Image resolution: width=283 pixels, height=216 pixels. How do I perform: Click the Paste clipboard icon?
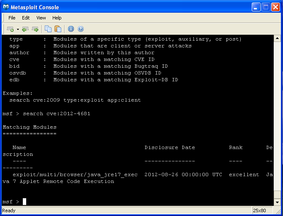coord(58,29)
